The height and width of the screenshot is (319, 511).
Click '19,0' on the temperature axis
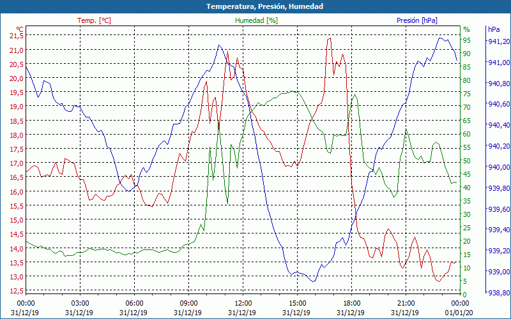click(x=17, y=107)
